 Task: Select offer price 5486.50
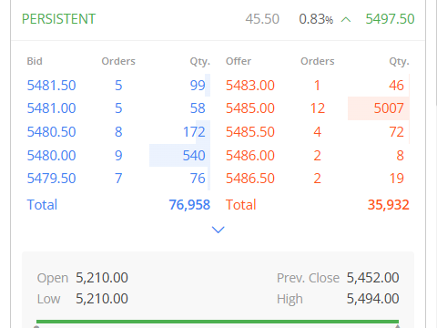[250, 179]
